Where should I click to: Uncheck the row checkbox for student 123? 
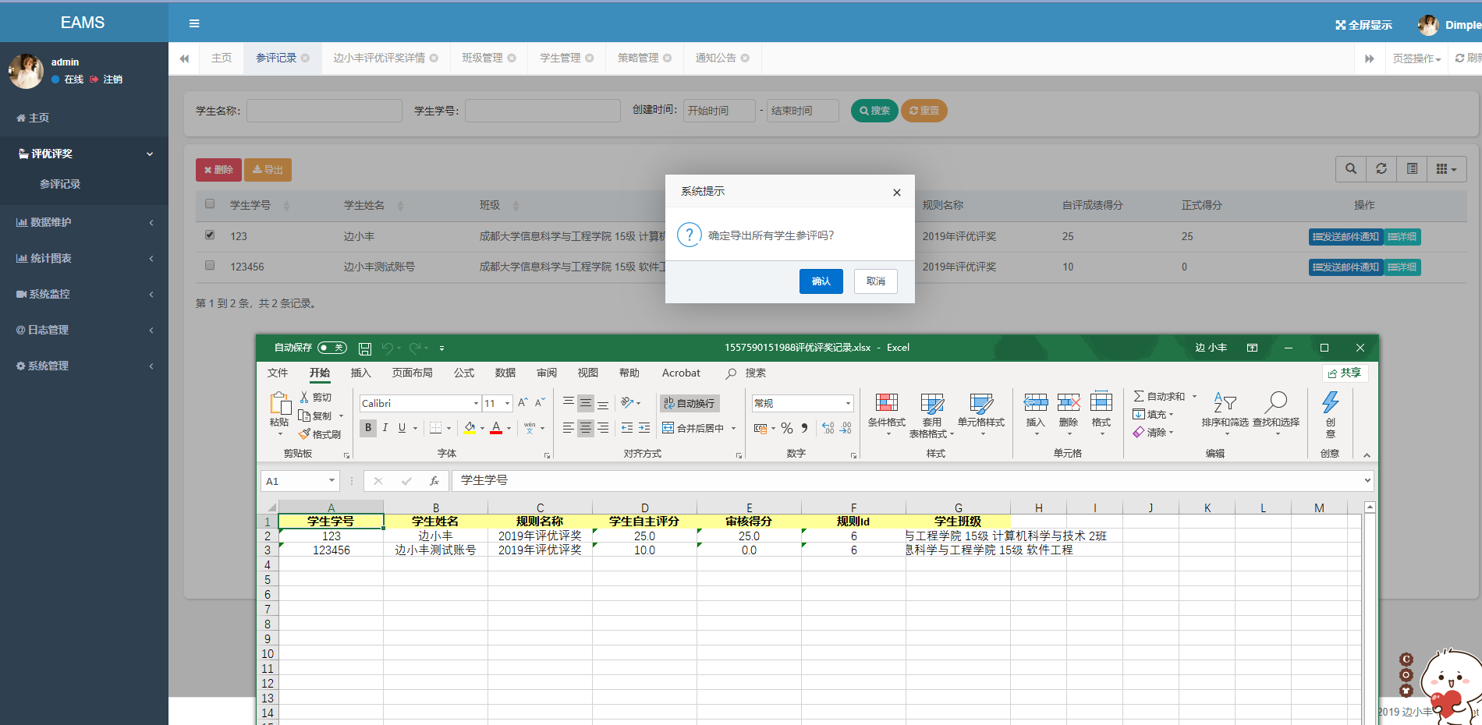point(210,235)
